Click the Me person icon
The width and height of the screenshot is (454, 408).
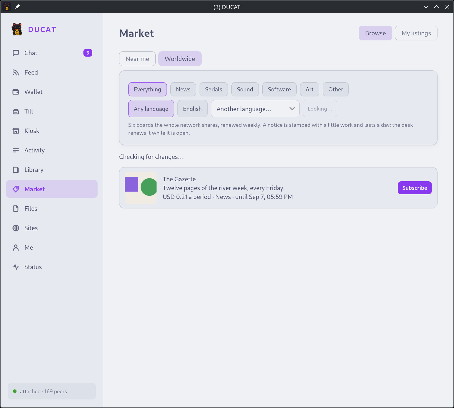pos(16,248)
